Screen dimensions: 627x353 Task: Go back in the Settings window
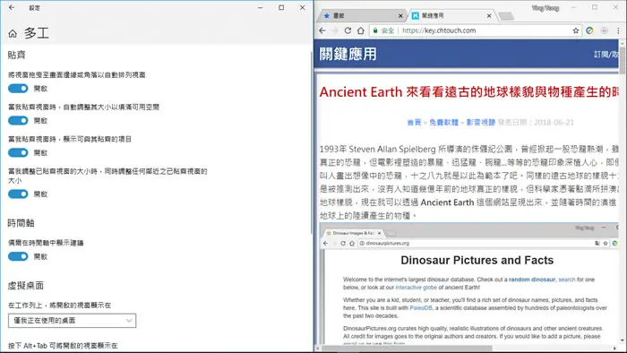[12, 7]
